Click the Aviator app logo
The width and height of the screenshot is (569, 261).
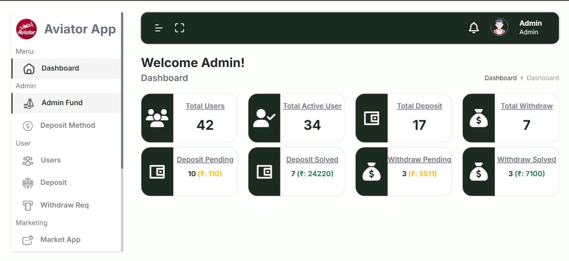[26, 29]
